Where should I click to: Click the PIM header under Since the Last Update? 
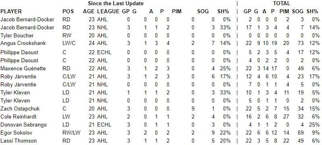coord(177,12)
